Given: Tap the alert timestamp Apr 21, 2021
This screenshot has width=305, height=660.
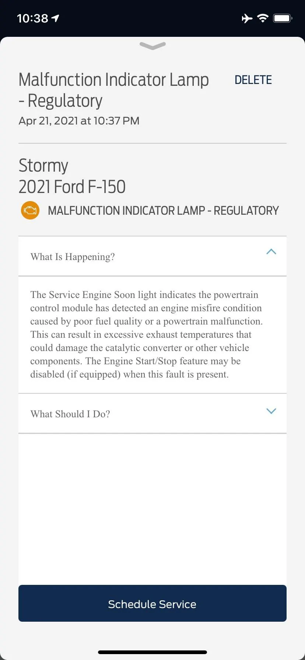Looking at the screenshot, I should pyautogui.click(x=79, y=121).
